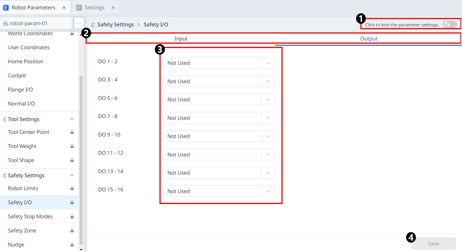
Task: Click the lock icon next to Safety Zone
Action: pyautogui.click(x=72, y=231)
